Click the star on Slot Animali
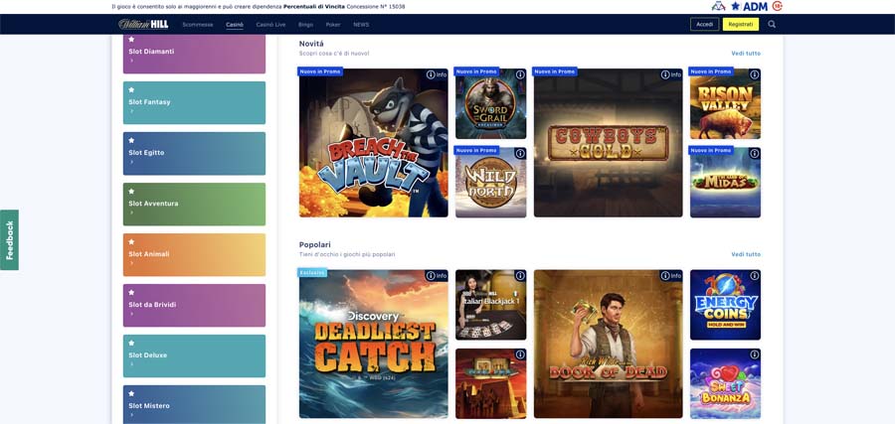 [x=131, y=242]
